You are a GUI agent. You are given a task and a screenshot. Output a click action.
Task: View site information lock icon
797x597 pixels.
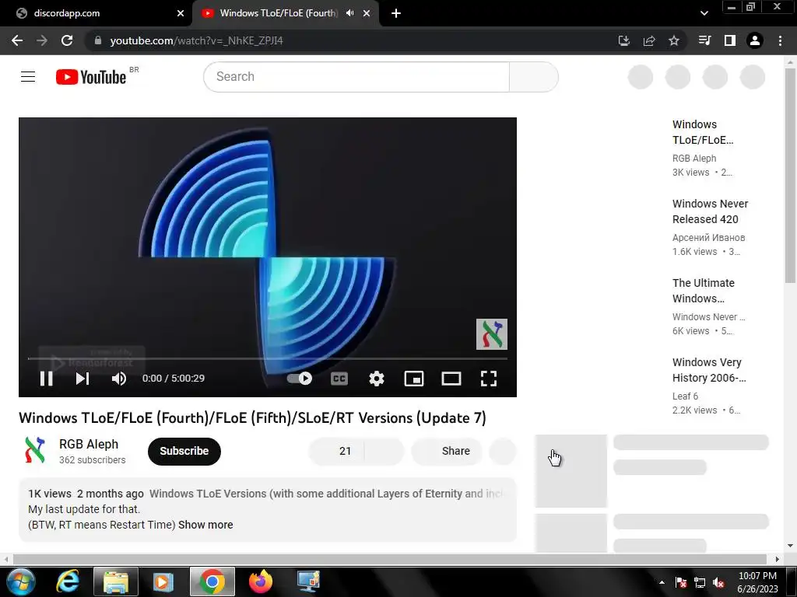[x=98, y=40]
